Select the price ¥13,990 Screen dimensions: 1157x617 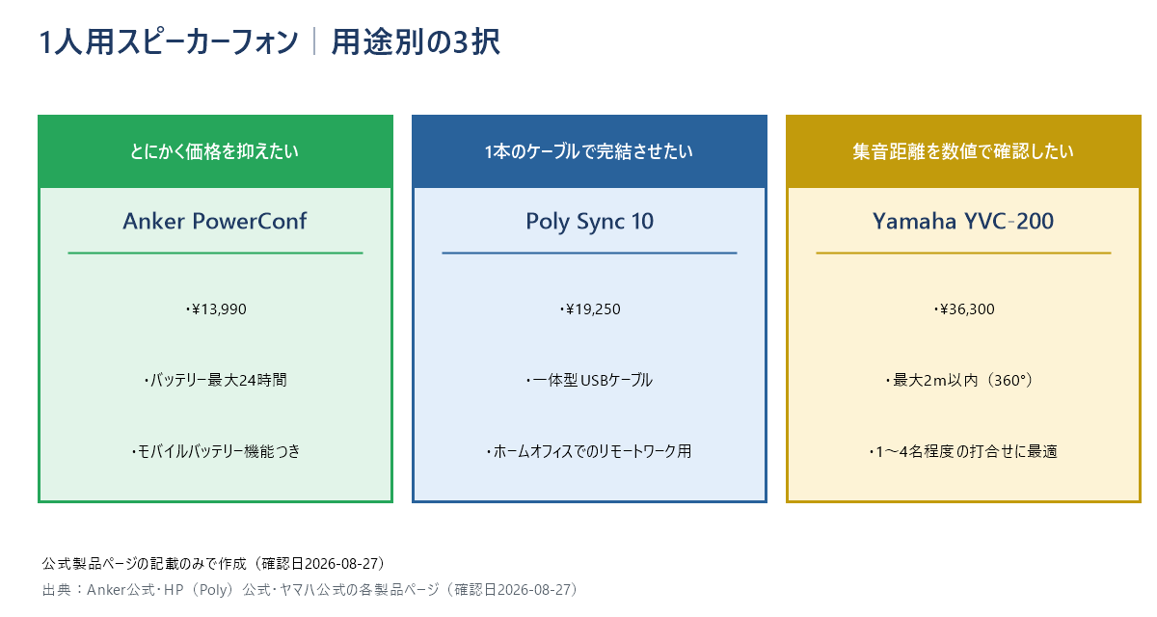click(216, 309)
